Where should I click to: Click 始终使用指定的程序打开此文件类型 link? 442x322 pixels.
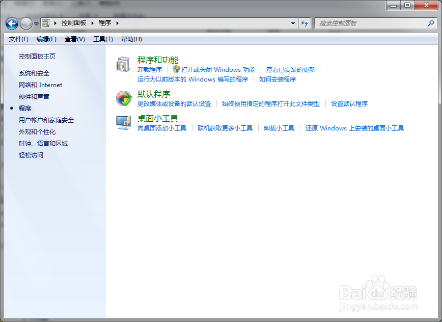click(271, 104)
